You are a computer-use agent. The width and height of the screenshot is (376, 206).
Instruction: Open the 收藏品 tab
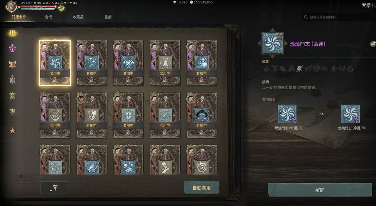[78, 17]
